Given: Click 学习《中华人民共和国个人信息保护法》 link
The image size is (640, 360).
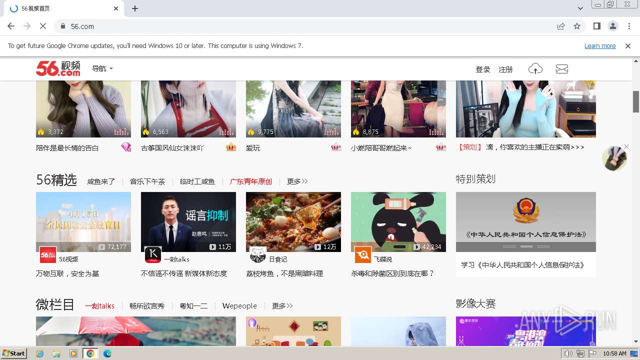Looking at the screenshot, I should (x=522, y=265).
